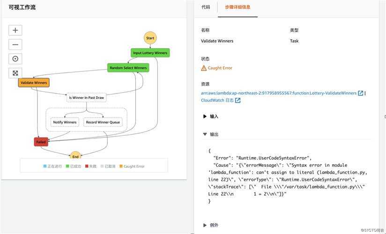Open the Lottery-ValidateWinners Lambda ARN link

point(279,93)
